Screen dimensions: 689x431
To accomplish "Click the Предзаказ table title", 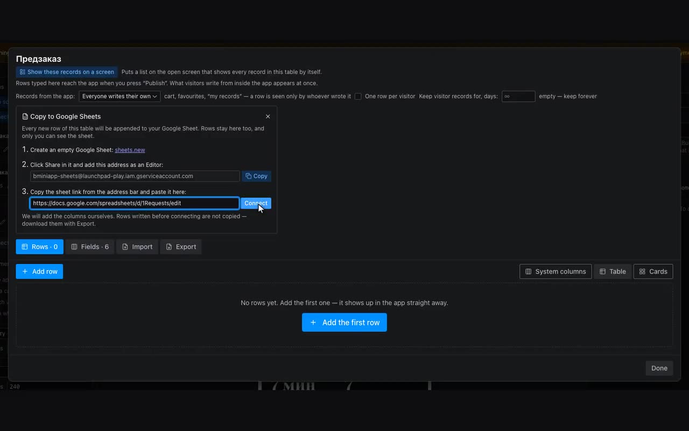I will tap(39, 59).
